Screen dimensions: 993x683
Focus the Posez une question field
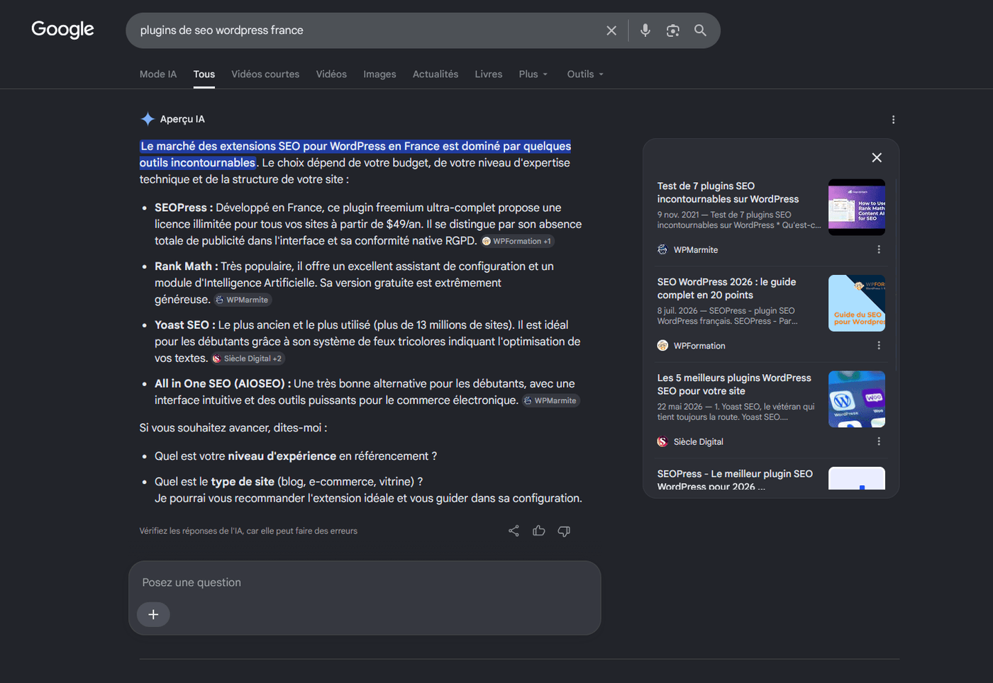point(365,582)
